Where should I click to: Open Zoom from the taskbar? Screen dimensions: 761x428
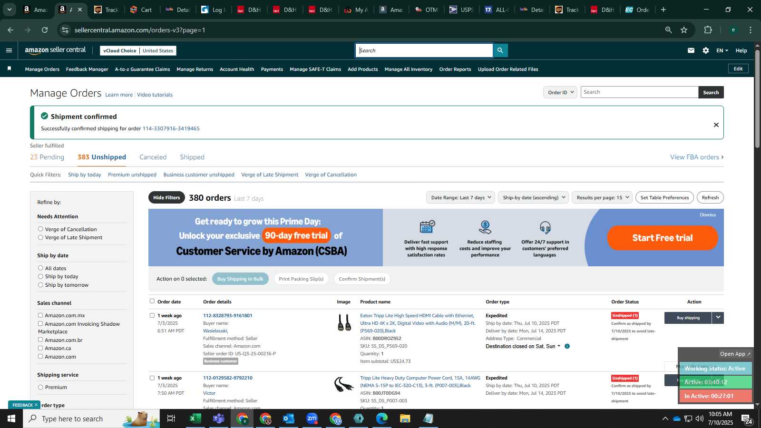[312, 418]
